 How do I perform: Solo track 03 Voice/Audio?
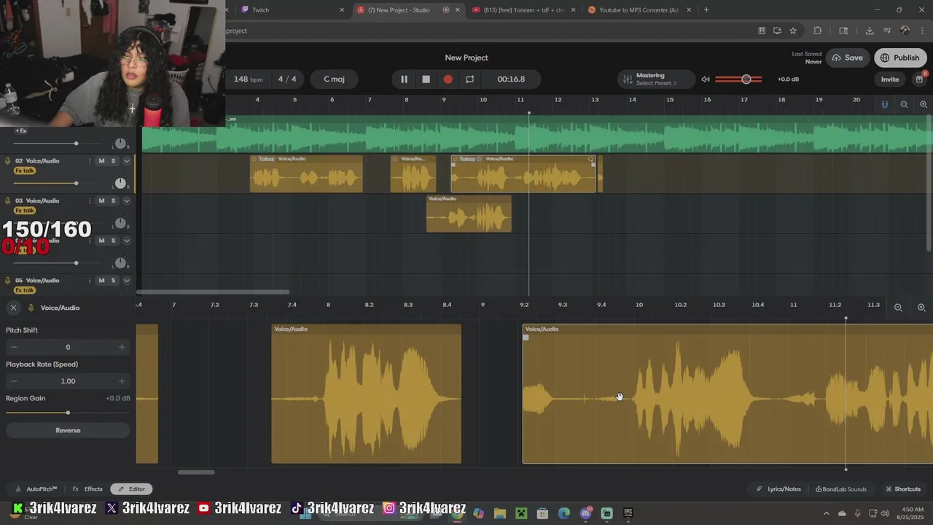tap(113, 201)
